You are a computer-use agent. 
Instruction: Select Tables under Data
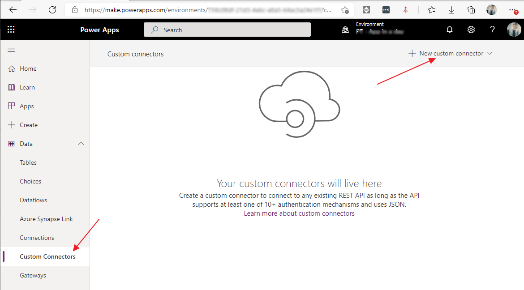click(x=28, y=162)
